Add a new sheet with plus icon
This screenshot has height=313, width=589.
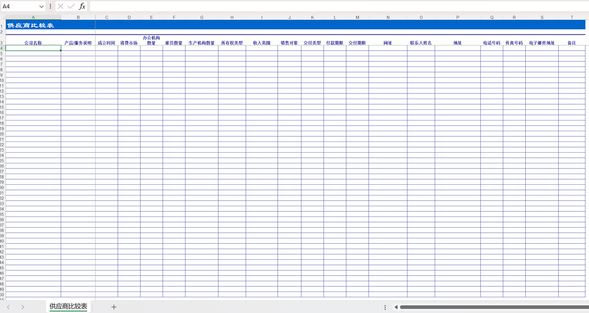click(x=114, y=307)
